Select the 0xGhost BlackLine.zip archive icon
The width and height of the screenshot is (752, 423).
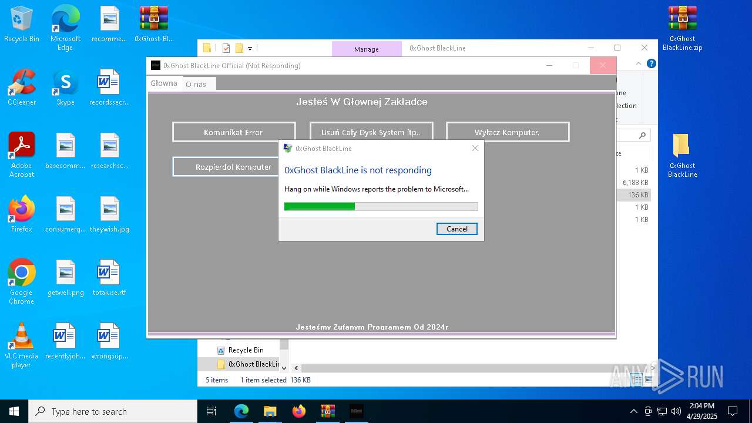point(682,28)
